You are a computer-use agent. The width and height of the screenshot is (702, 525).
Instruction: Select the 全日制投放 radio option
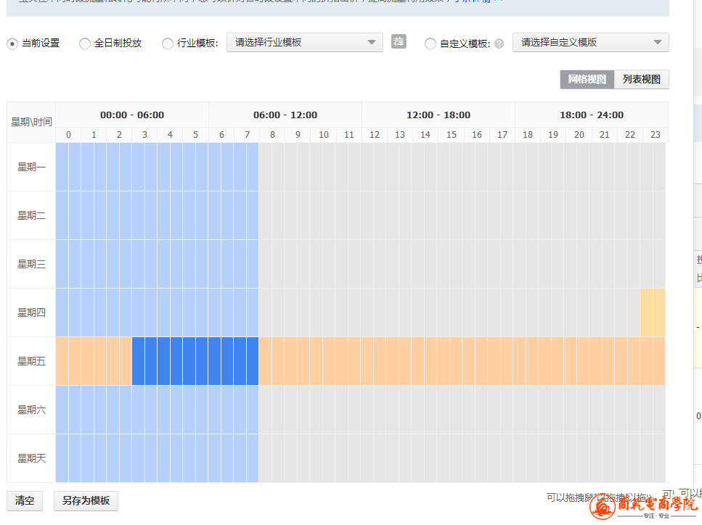(x=85, y=44)
